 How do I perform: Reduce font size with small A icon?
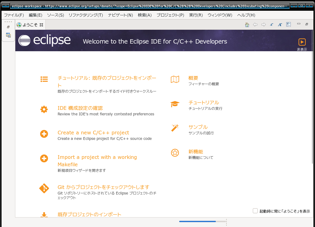(x=271, y=25)
